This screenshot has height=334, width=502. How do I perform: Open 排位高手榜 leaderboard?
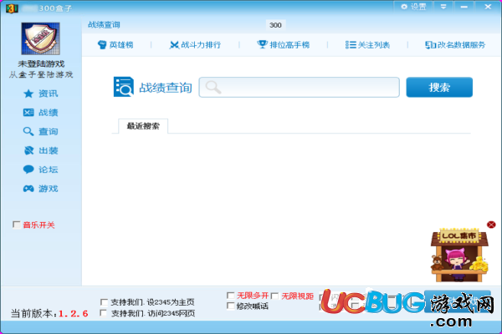284,45
